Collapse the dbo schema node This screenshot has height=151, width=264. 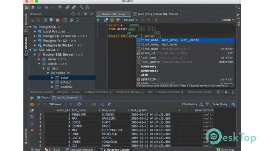pyautogui.click(x=44, y=68)
